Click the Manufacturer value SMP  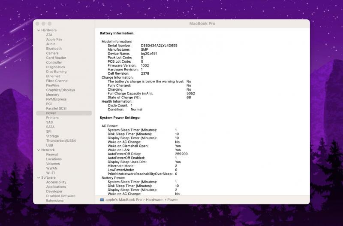[144, 49]
